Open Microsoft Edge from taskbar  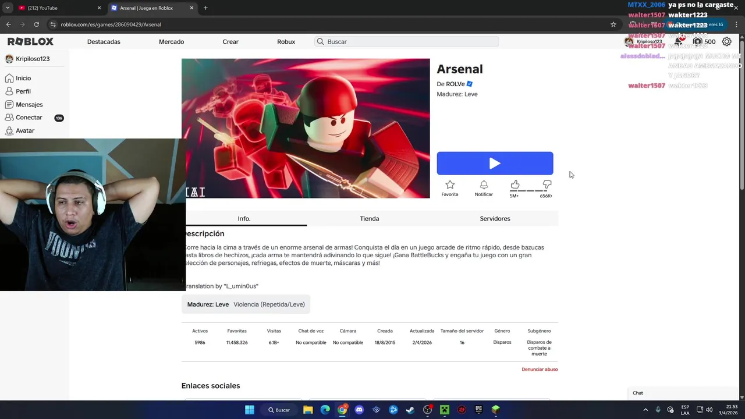click(325, 410)
